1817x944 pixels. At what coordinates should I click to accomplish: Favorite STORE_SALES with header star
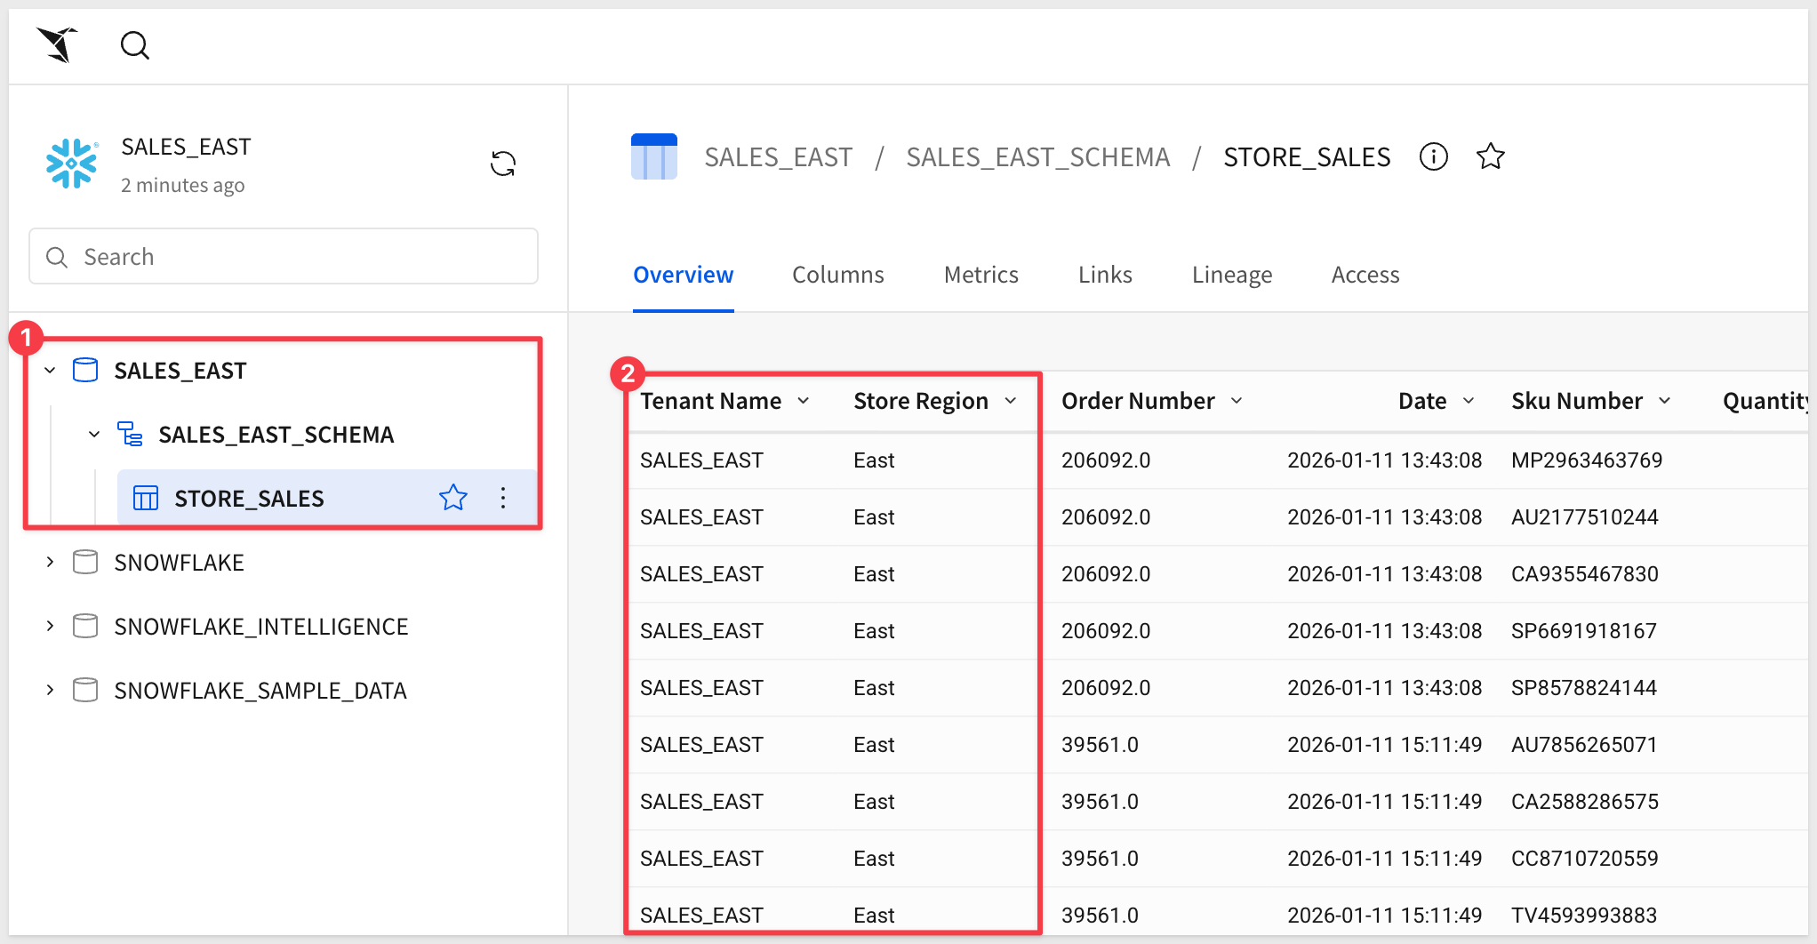click(1490, 156)
